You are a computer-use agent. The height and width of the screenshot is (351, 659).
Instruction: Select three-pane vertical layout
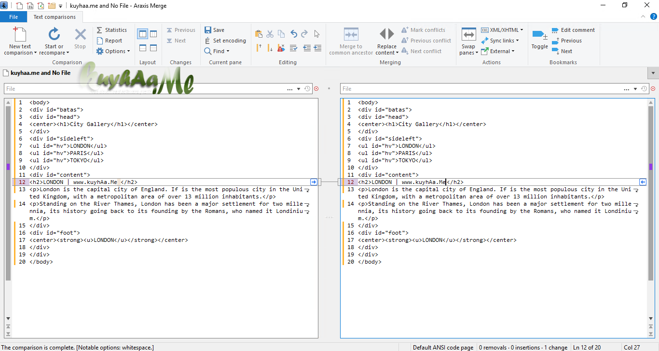[153, 34]
